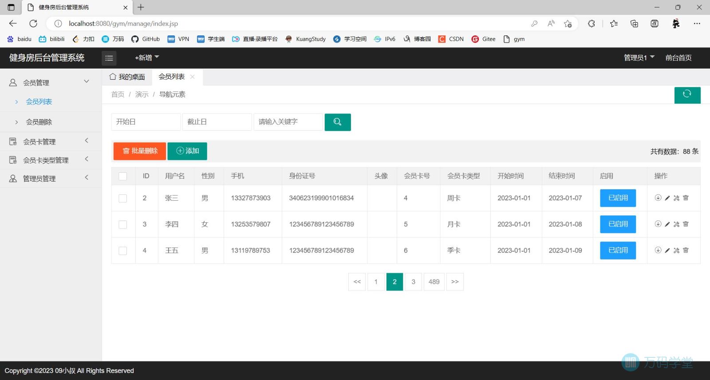Click the green magnifier search button
The height and width of the screenshot is (380, 710).
click(x=338, y=122)
